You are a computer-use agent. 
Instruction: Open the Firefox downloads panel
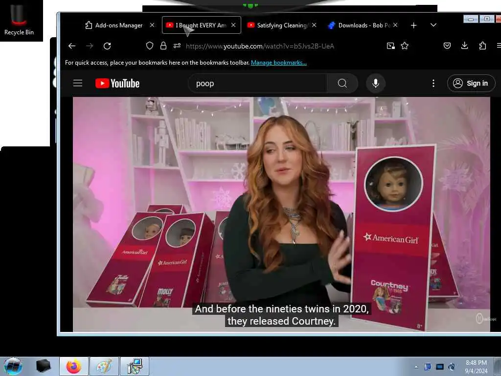click(x=465, y=46)
